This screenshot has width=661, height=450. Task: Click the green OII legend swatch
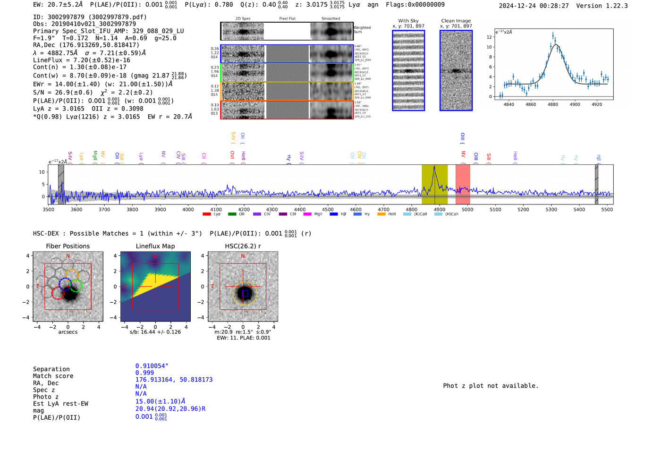tap(232, 214)
